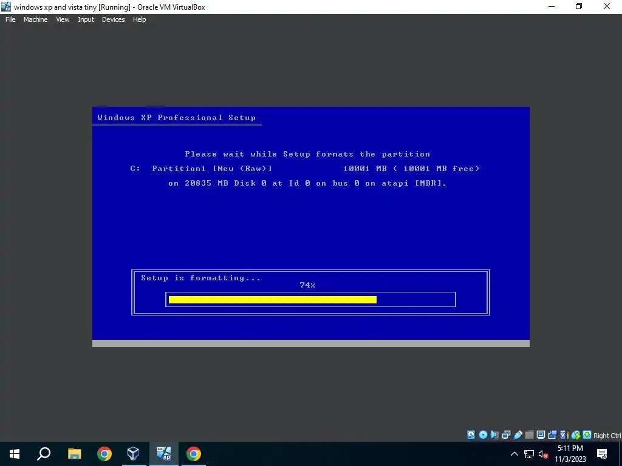Image resolution: width=622 pixels, height=466 pixels.
Task: Click the optical disk indicator icon
Action: [x=483, y=434]
